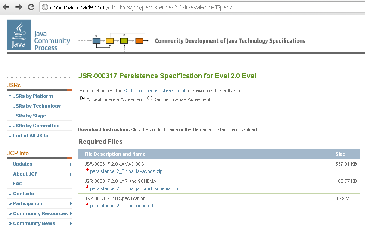Open JSRs by Platform menu item

click(33, 96)
